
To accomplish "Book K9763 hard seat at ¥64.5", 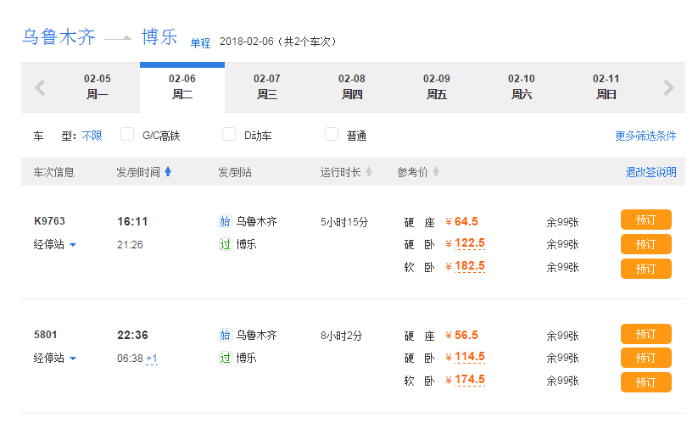I will 645,220.
